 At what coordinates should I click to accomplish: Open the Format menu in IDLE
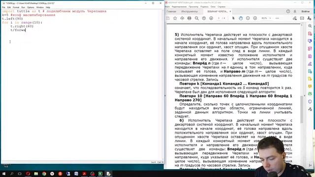point(16,7)
